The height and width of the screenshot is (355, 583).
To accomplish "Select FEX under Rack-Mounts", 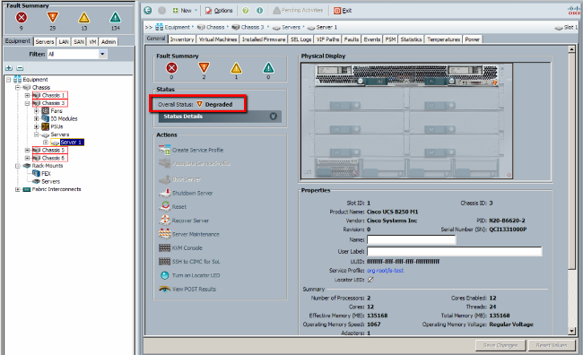I will [x=46, y=174].
